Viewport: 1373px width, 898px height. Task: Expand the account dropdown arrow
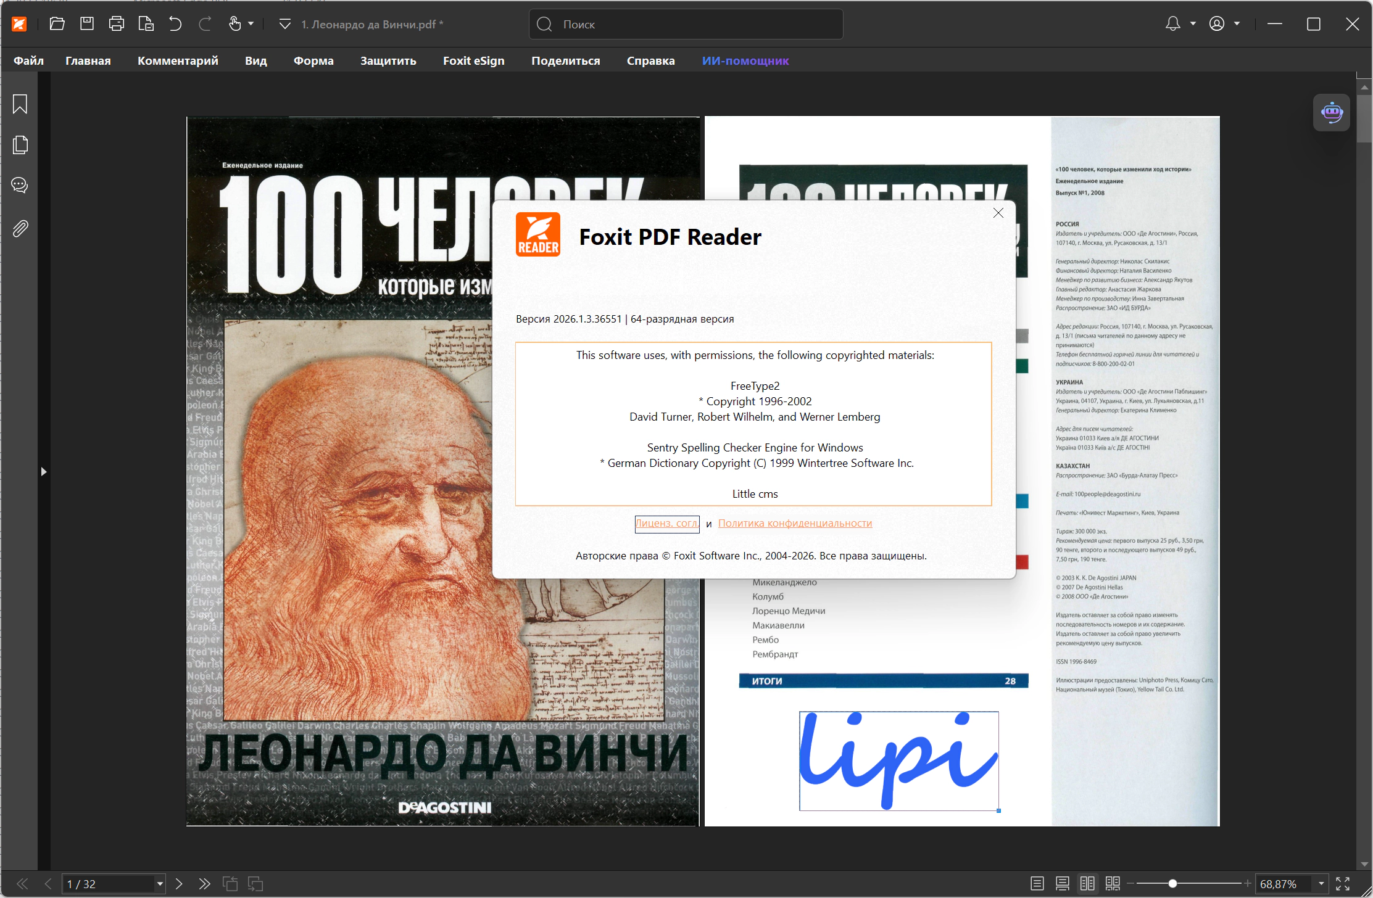click(x=1237, y=24)
